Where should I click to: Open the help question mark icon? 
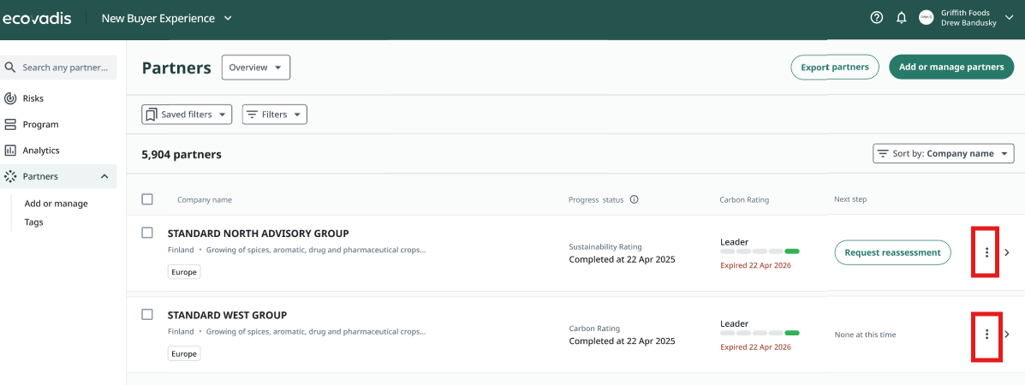pyautogui.click(x=877, y=18)
